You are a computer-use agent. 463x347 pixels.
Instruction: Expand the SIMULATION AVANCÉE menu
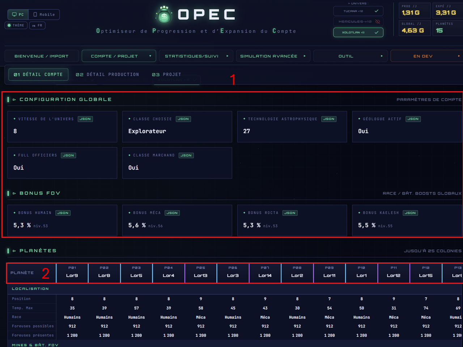coord(273,56)
